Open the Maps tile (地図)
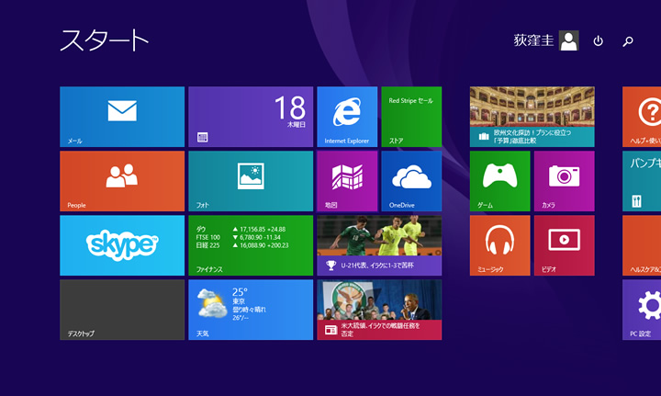This screenshot has height=396, width=661. (347, 181)
